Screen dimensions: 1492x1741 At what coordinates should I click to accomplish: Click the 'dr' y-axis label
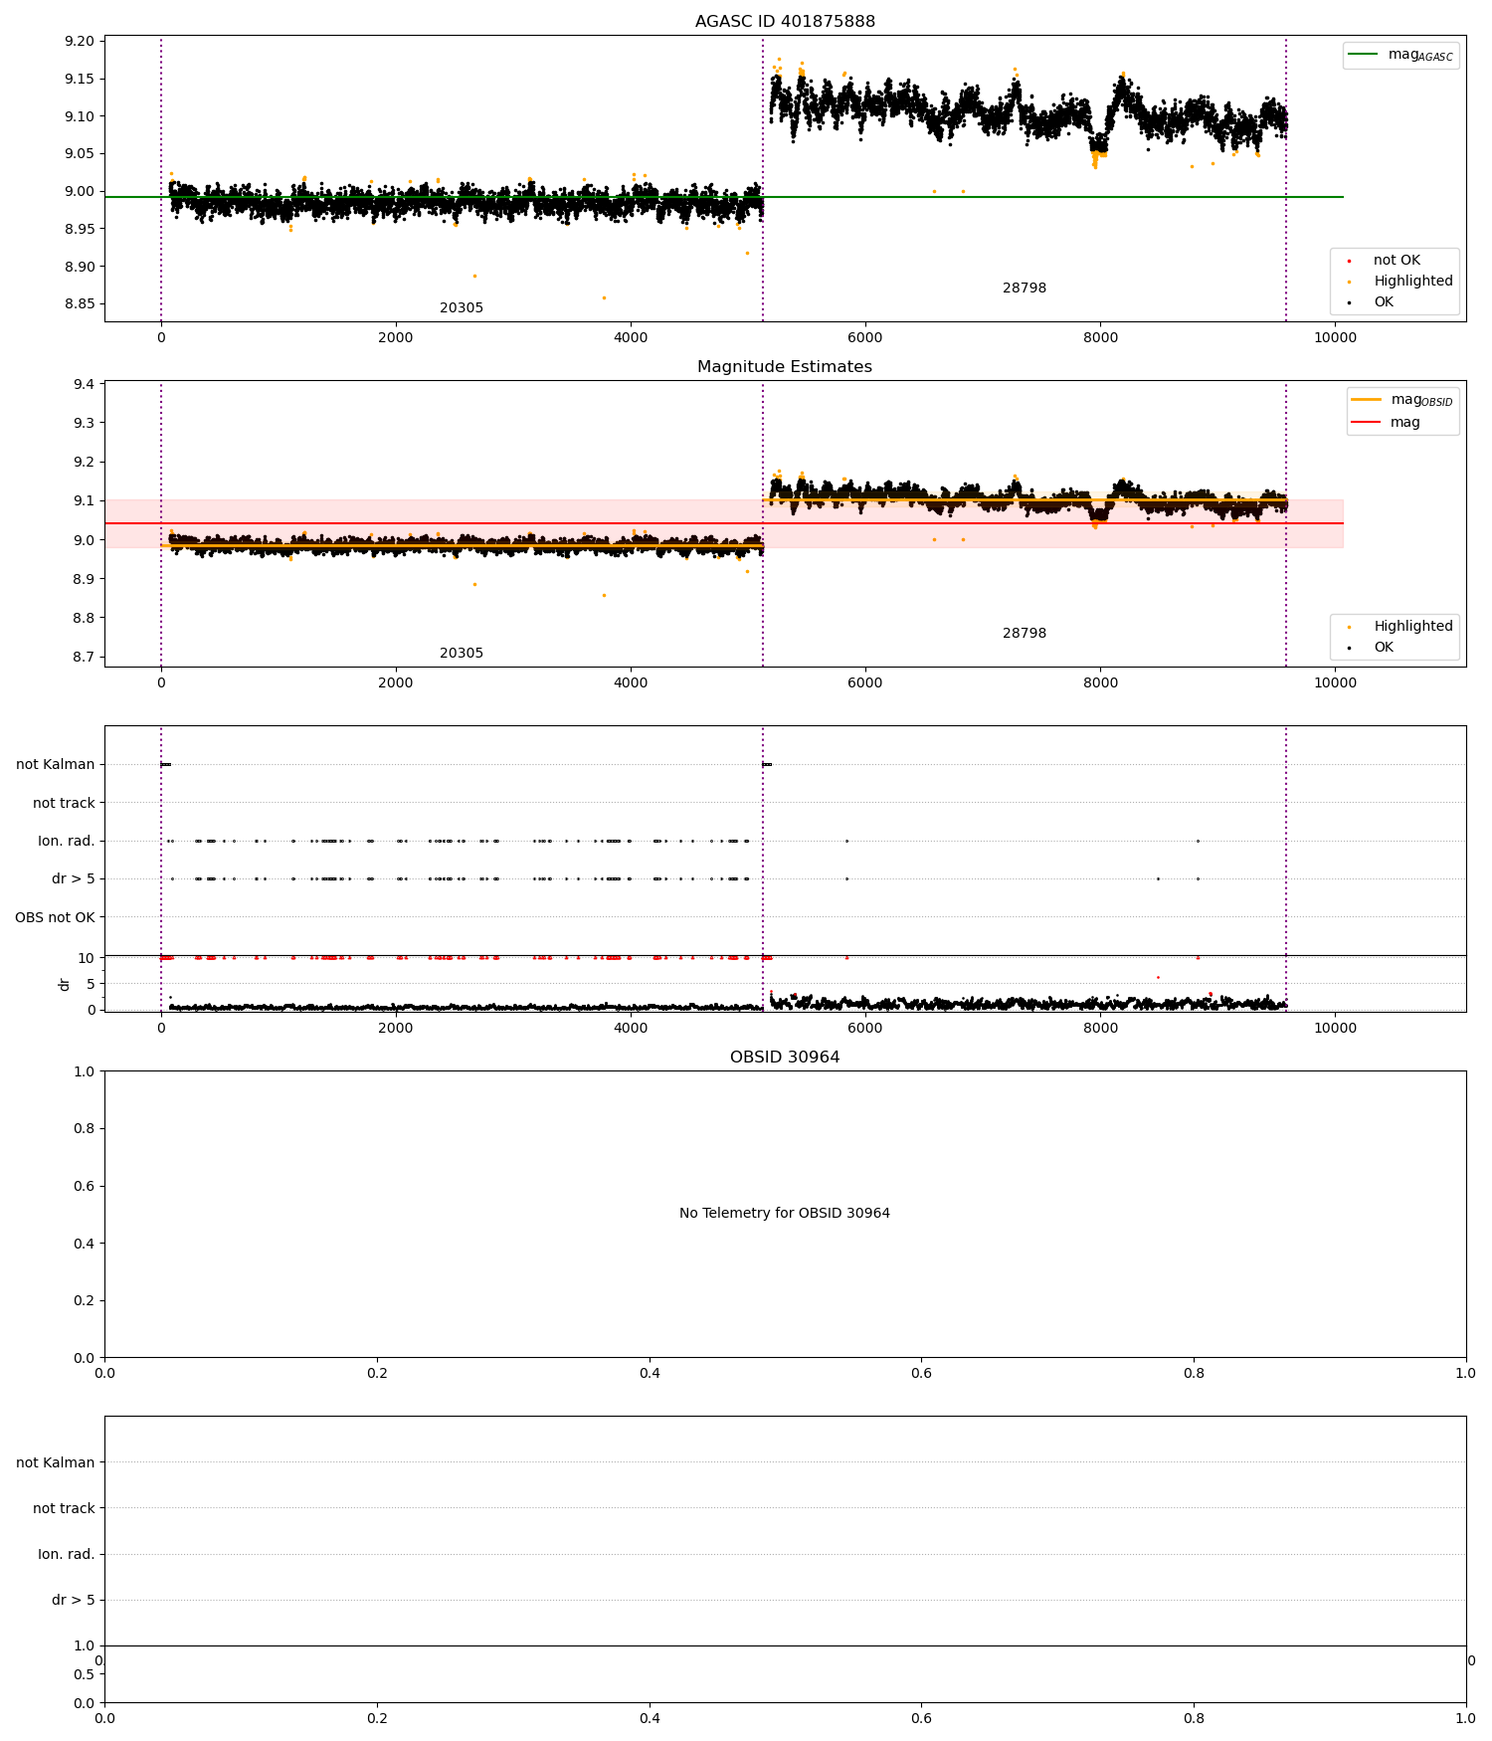[65, 984]
